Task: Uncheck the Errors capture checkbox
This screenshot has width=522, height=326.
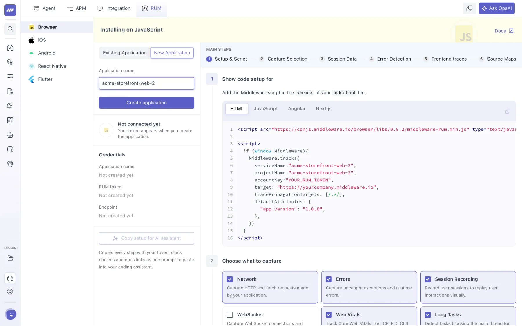Action: point(329,279)
